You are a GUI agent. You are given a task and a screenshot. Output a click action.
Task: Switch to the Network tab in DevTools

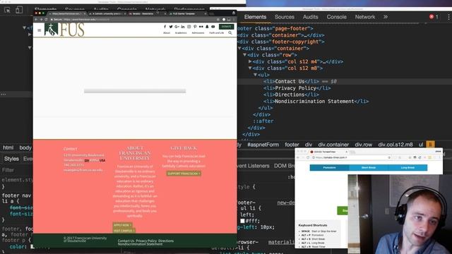[x=365, y=17]
